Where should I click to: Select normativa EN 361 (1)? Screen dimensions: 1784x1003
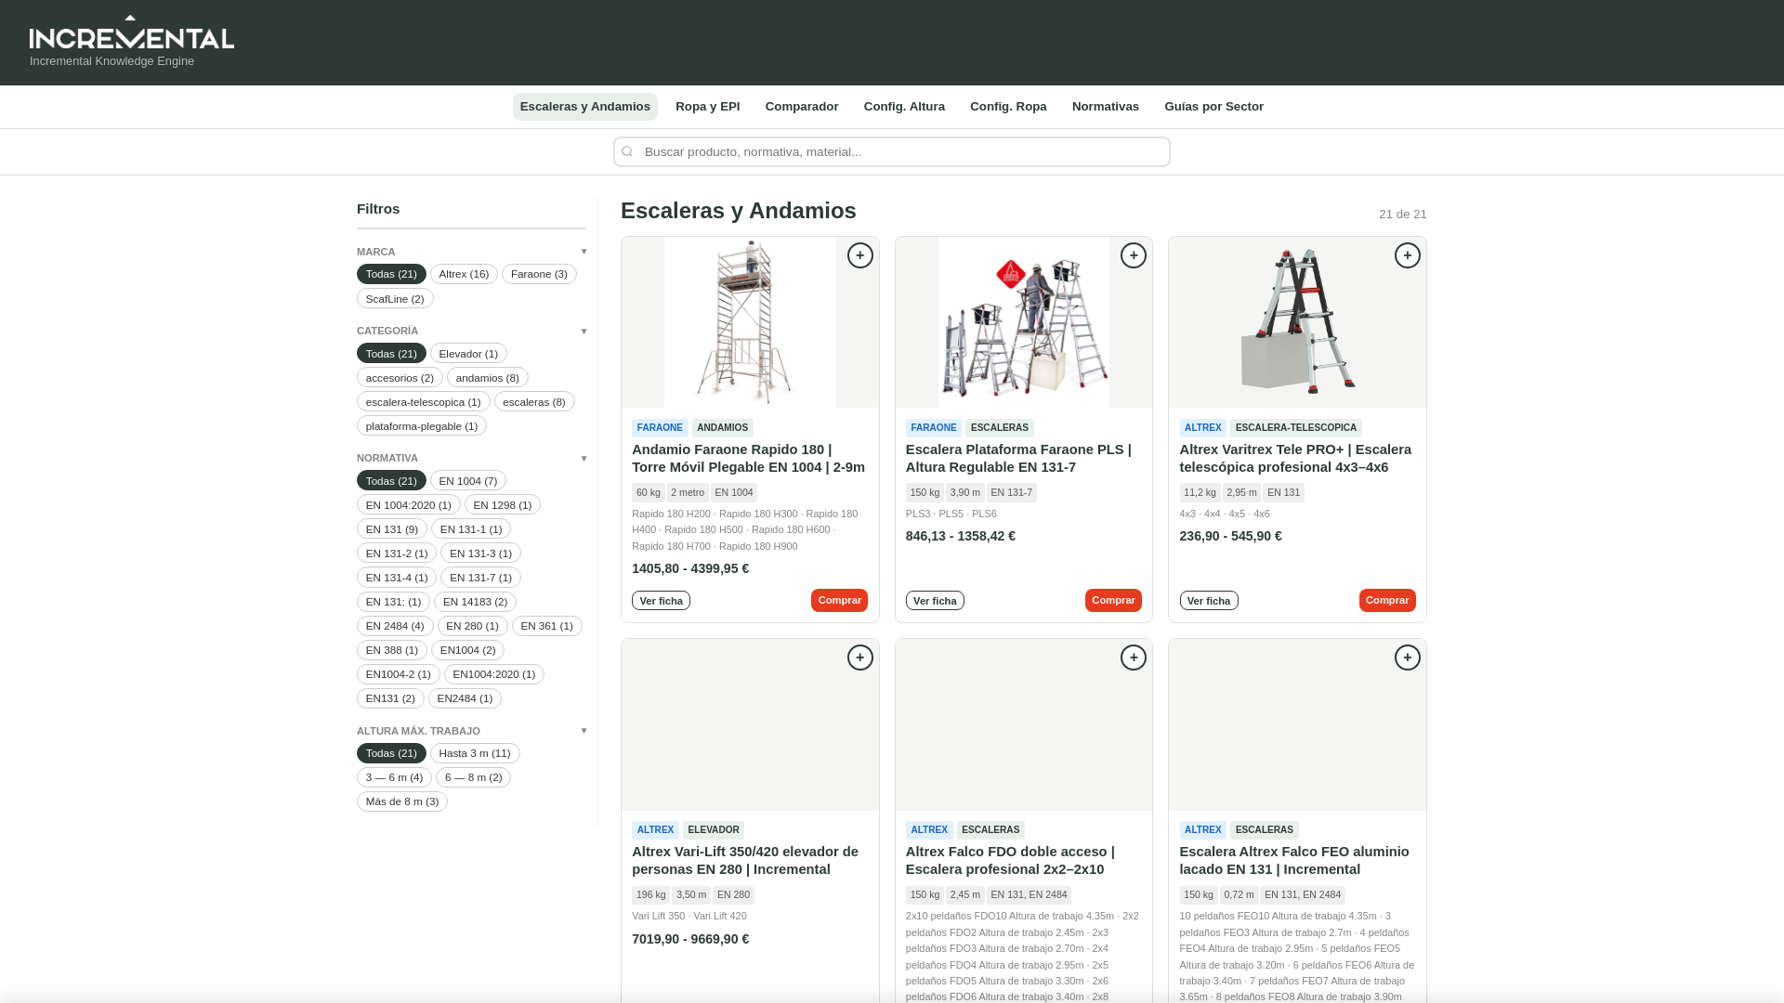point(547,626)
